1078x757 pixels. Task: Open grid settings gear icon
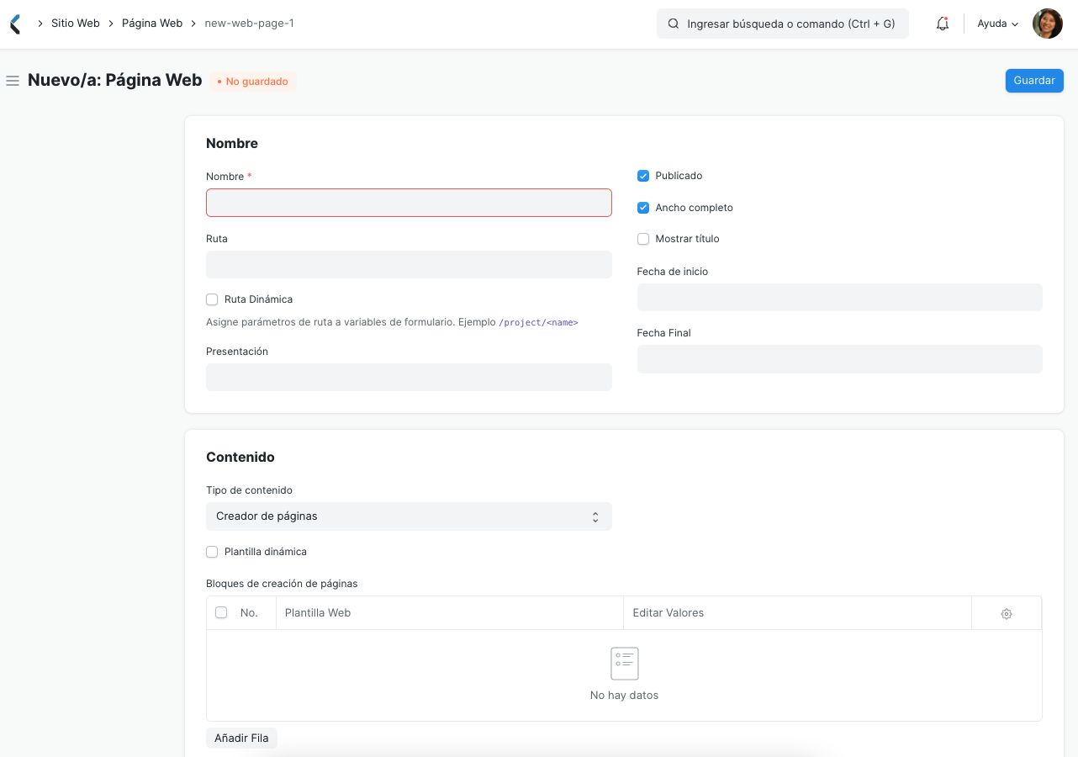coord(1007,614)
